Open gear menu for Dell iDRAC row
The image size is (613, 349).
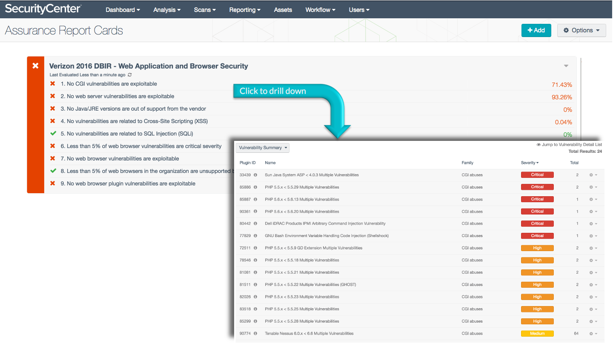click(x=593, y=223)
